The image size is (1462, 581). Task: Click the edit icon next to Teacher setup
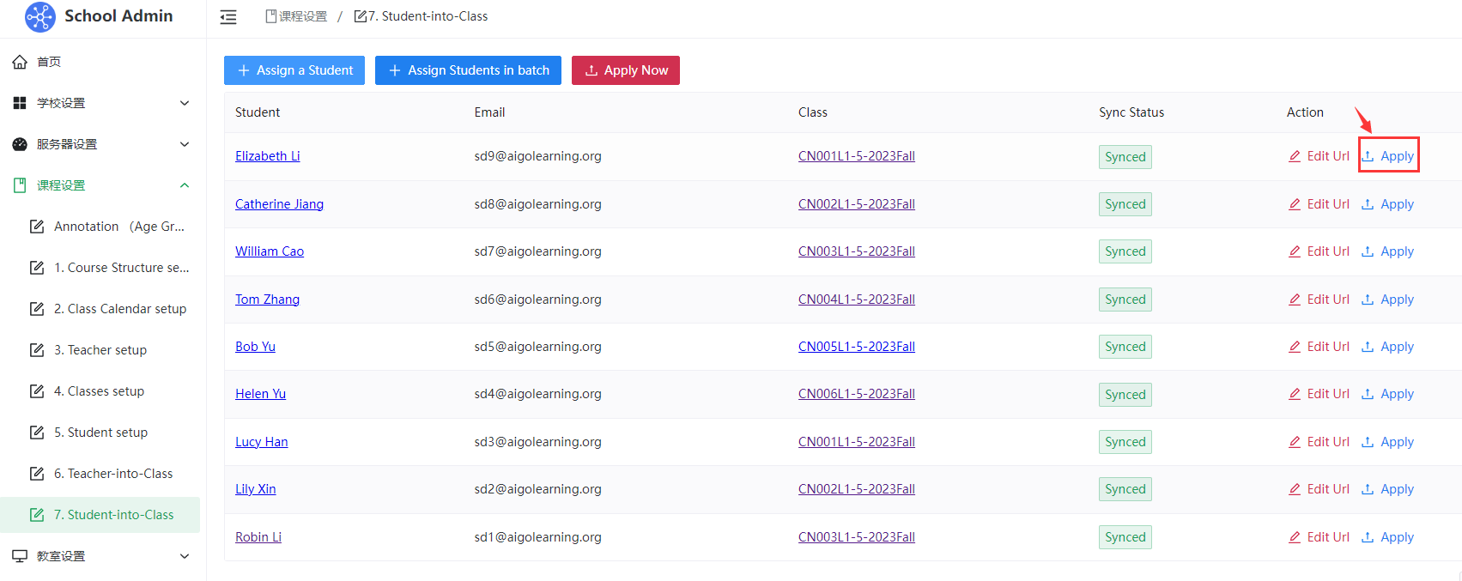click(x=37, y=350)
